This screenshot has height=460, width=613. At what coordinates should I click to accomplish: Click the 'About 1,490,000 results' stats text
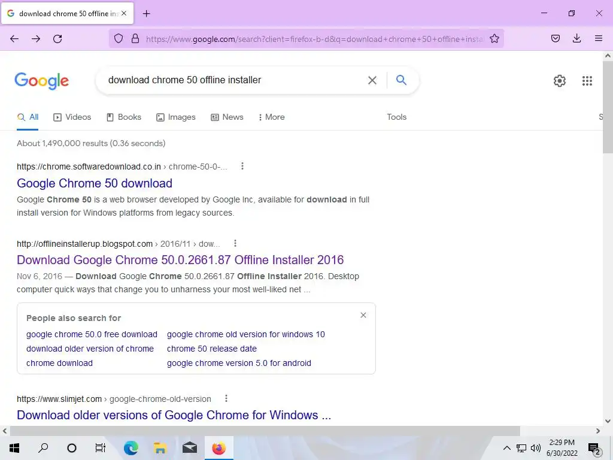[91, 143]
